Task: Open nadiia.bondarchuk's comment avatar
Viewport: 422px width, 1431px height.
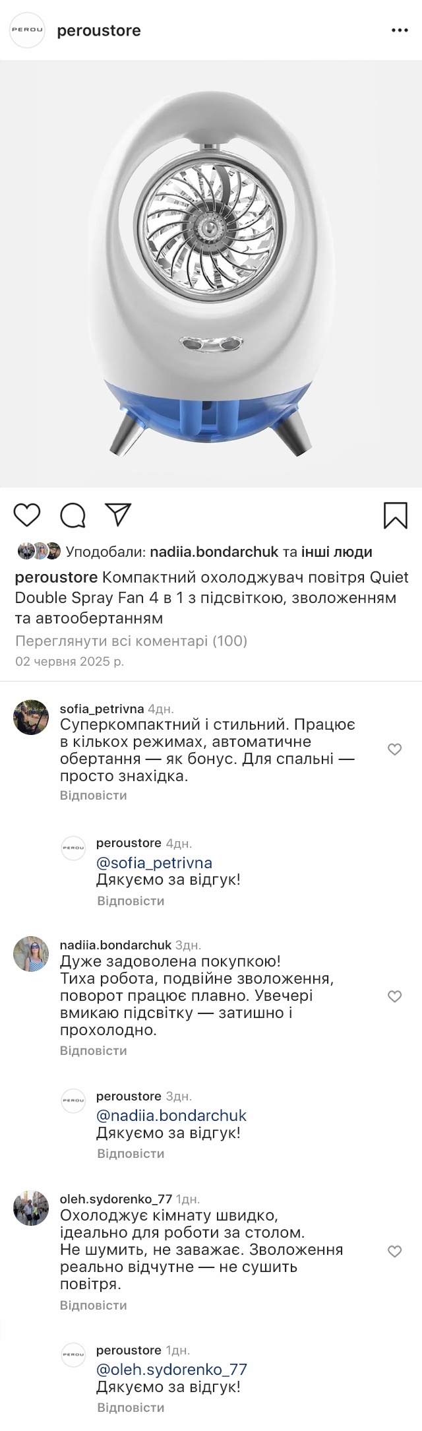Action: [31, 953]
